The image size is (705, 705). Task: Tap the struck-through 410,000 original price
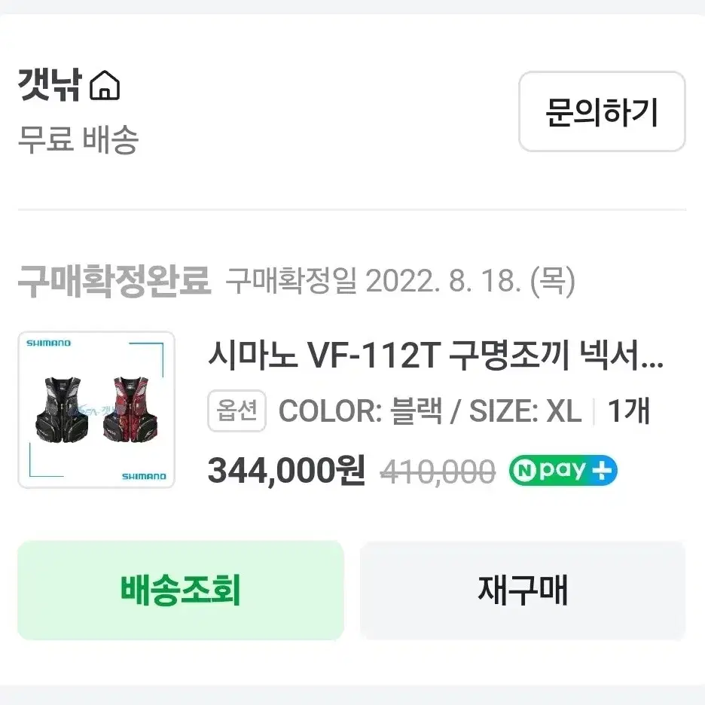[x=438, y=472]
